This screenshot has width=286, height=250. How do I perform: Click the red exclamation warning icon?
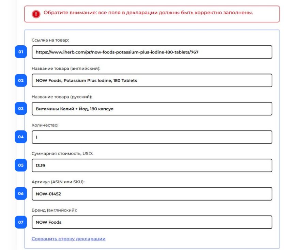tap(36, 14)
